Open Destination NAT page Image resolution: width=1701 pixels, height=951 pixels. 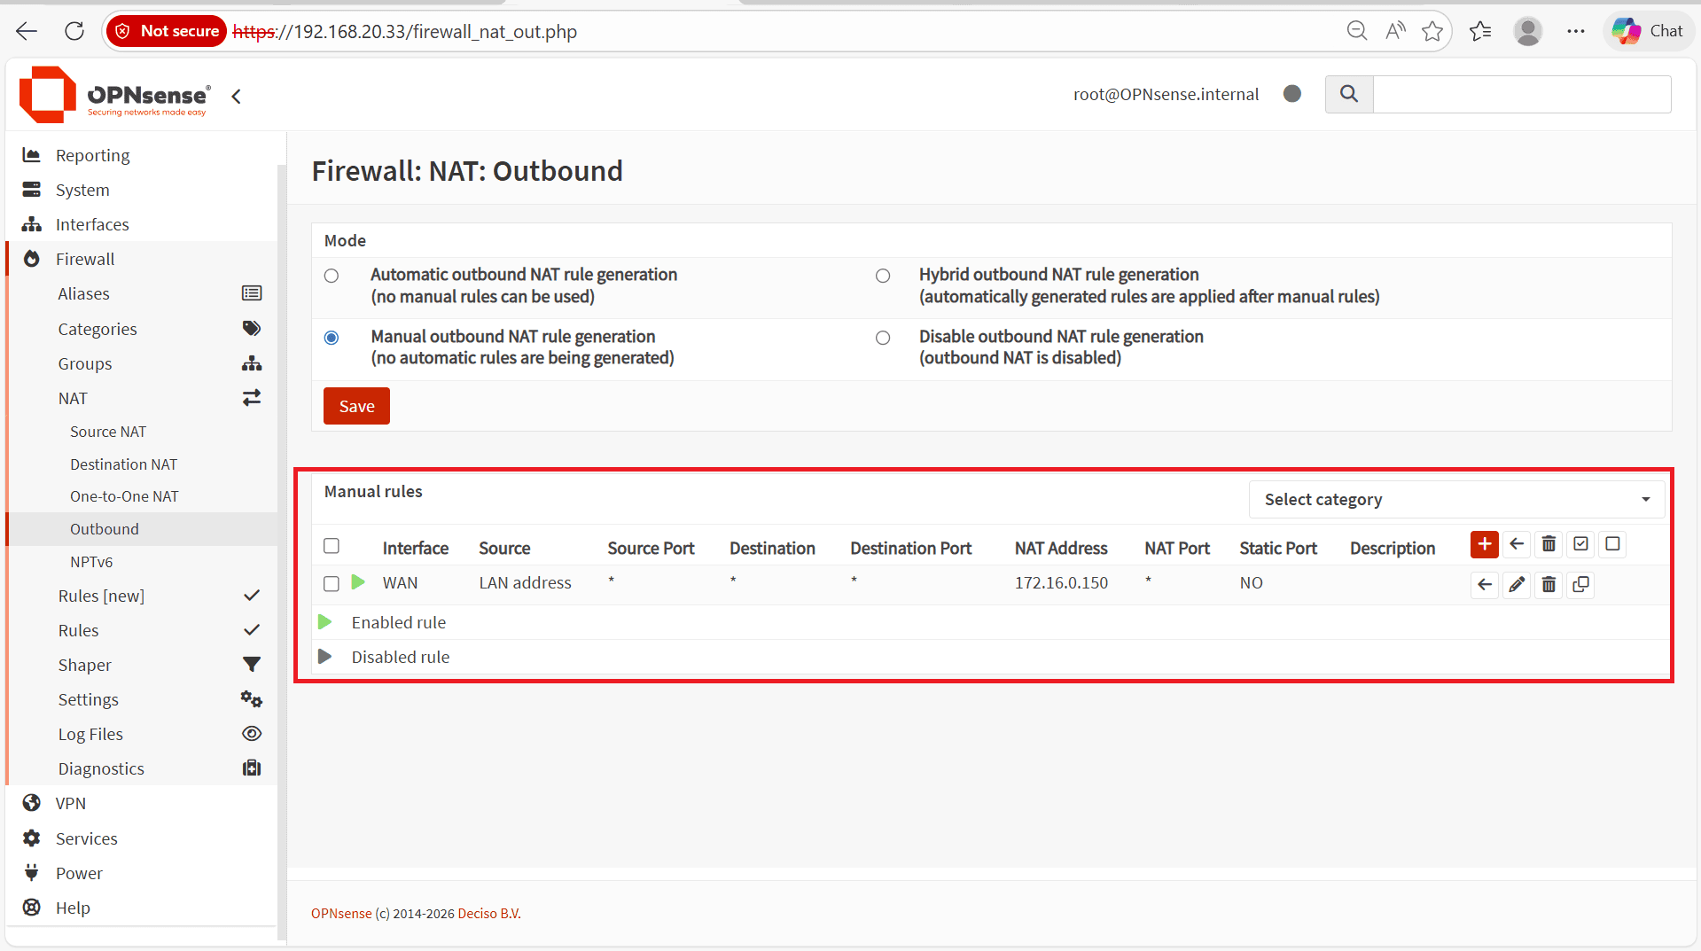click(123, 464)
